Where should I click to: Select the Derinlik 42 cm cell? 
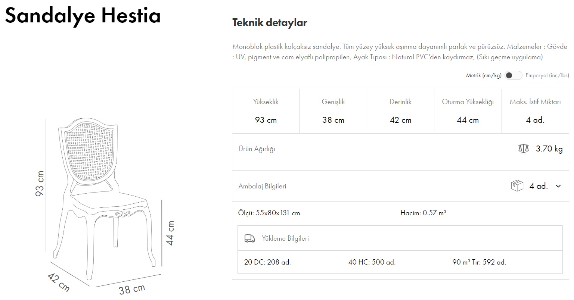point(400,111)
